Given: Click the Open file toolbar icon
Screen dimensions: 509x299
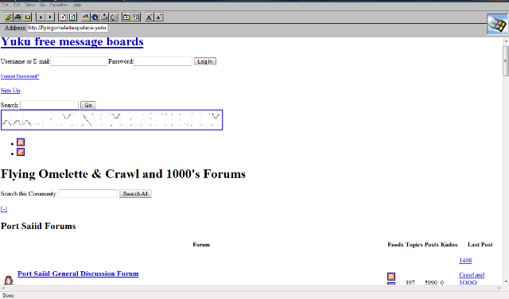Looking at the screenshot, I should (9, 17).
